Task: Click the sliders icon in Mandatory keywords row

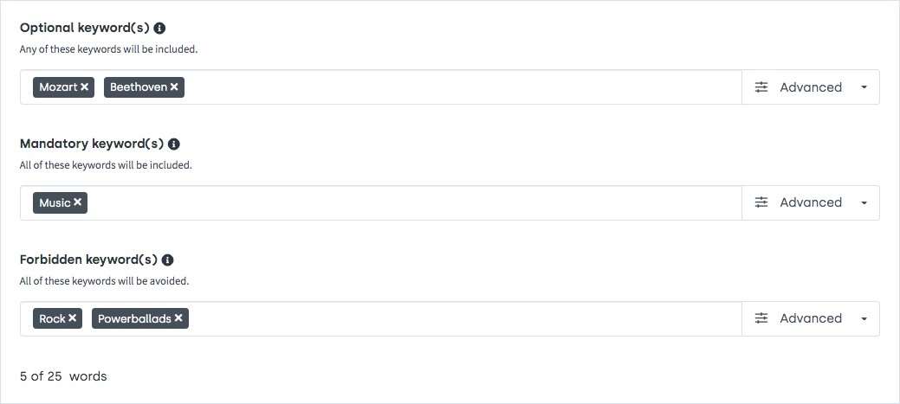Action: point(761,202)
